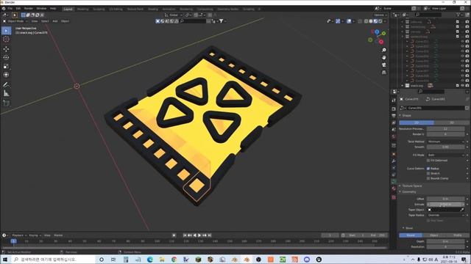Select the Object bevel mode button
The width and height of the screenshot is (471, 264).
pyautogui.click(x=433, y=235)
